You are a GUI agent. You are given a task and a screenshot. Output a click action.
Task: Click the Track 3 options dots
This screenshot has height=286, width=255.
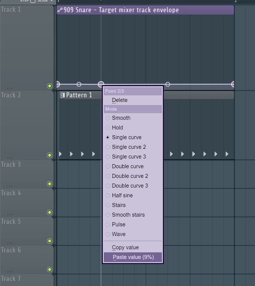tap(10, 186)
